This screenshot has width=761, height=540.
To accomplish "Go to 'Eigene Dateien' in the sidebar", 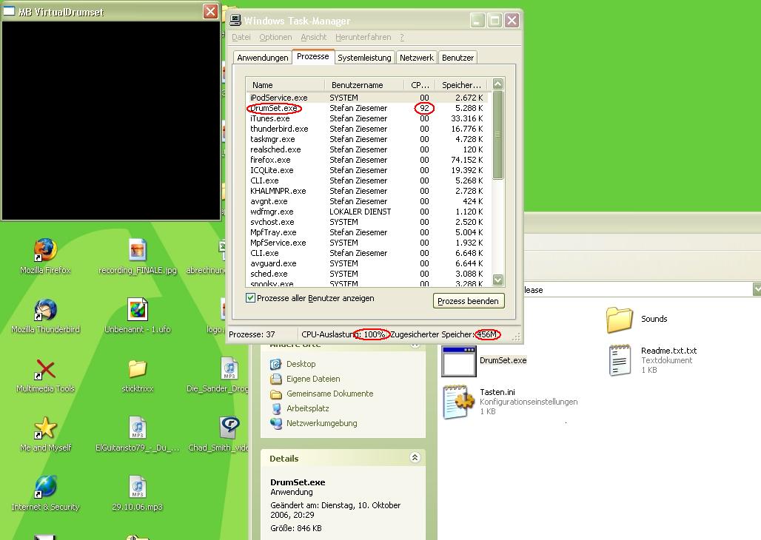I will point(313,379).
